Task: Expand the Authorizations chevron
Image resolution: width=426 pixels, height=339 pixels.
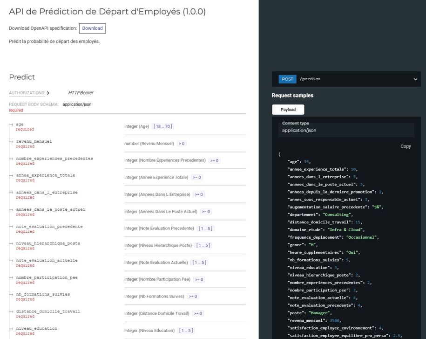Action: 48,93
